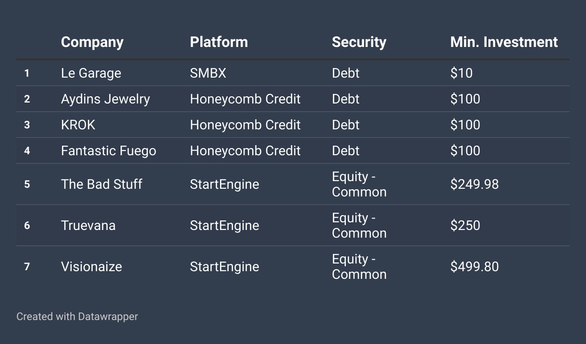Click Honeycomb Credit in the KROK row

pos(245,125)
